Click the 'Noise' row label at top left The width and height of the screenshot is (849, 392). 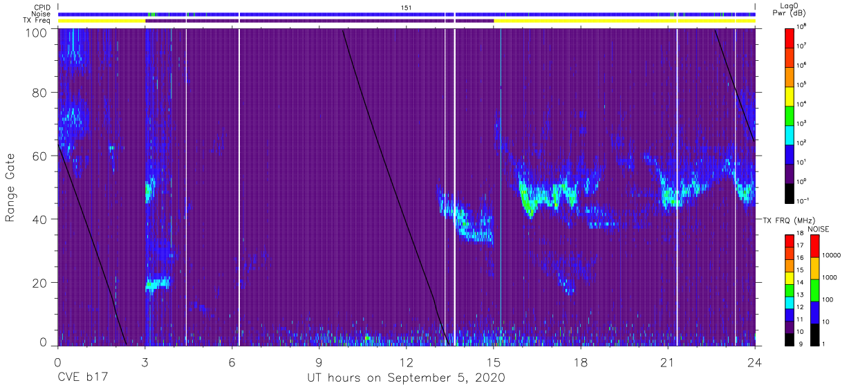[x=42, y=14]
